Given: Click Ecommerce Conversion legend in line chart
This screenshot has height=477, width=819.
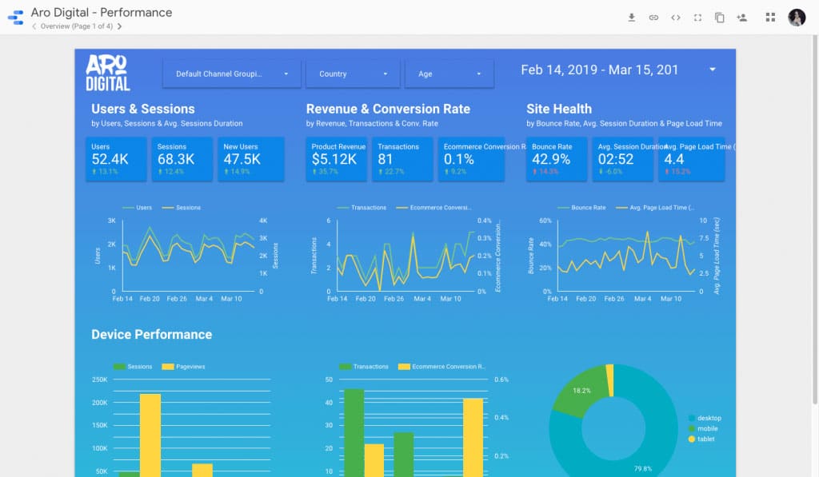Looking at the screenshot, I should tap(433, 208).
